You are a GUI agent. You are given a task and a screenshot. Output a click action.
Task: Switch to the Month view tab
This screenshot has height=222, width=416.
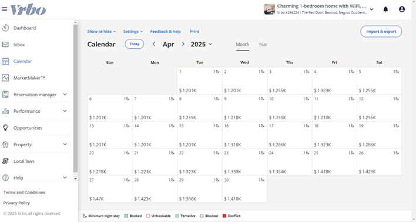(243, 45)
